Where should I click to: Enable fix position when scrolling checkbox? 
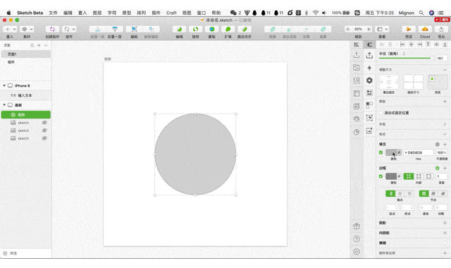(381, 113)
